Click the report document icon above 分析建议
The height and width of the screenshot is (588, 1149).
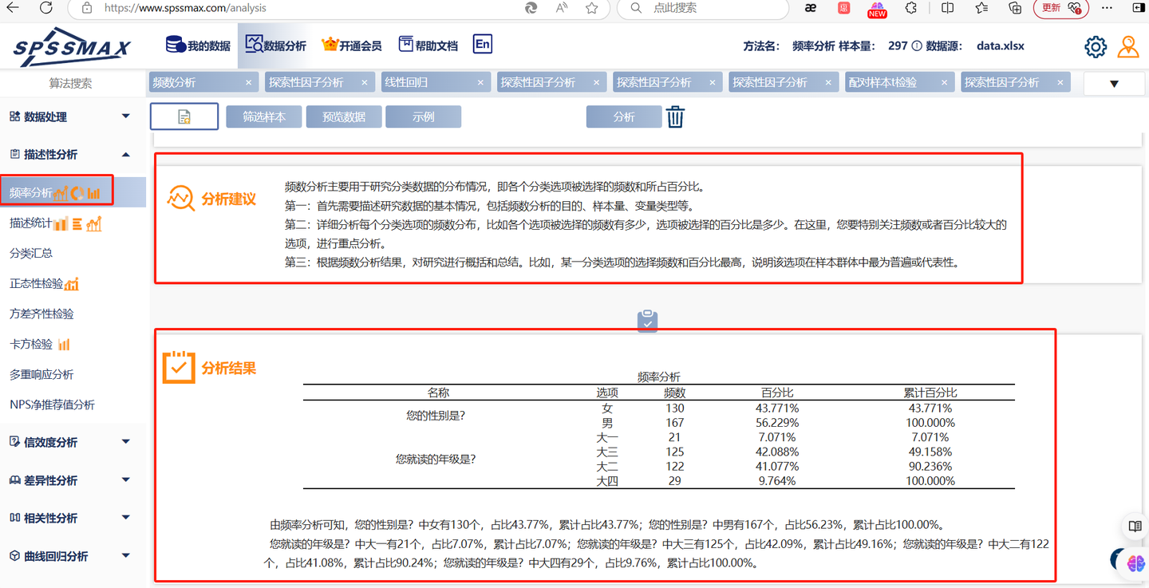184,116
